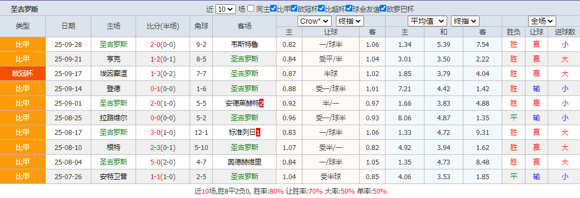The width and height of the screenshot is (580, 198).
Task: Click corner count 9-2
Action: pos(201,45)
